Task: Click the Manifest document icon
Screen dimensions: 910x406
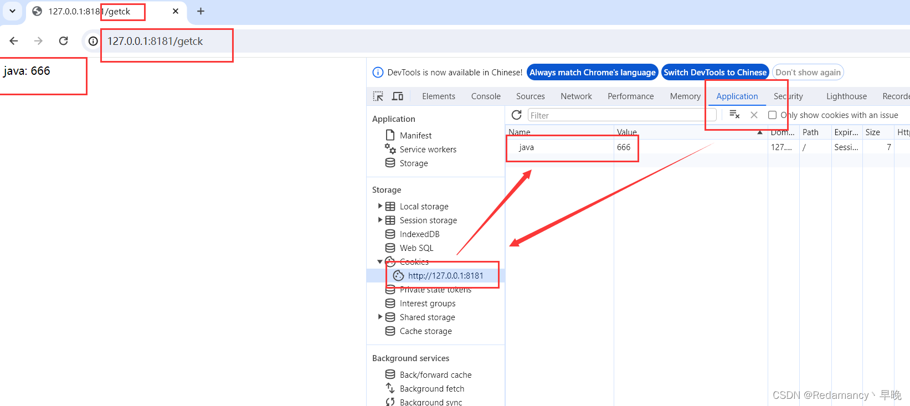Action: pyautogui.click(x=390, y=135)
